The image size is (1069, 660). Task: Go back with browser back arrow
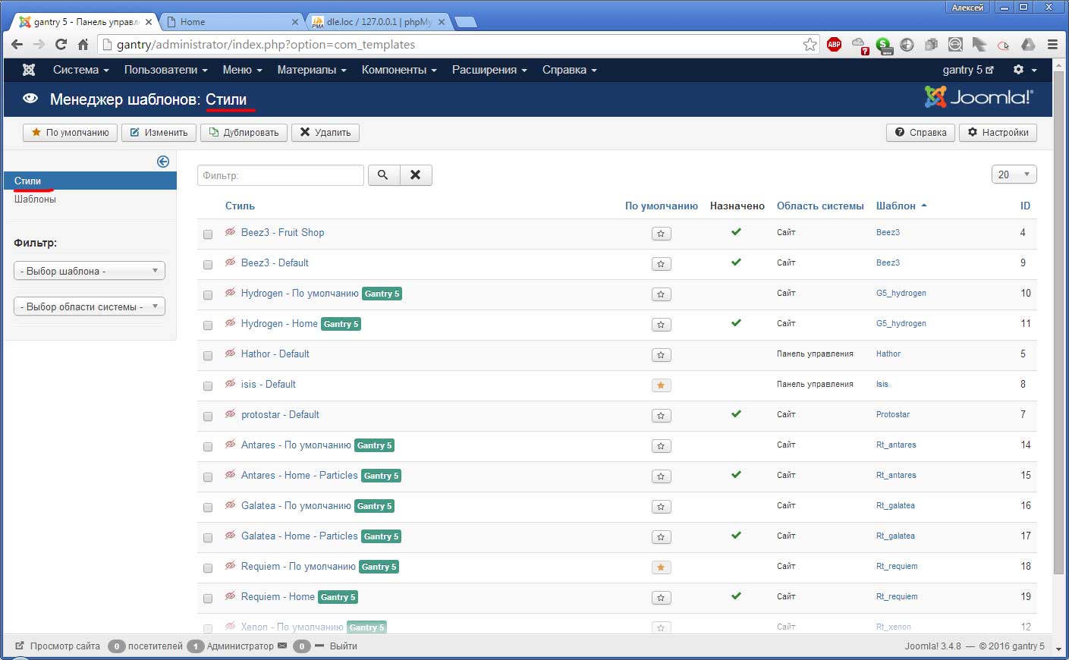17,45
